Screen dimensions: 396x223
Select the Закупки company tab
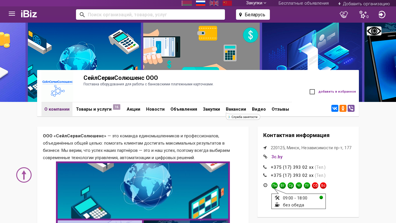(x=211, y=109)
